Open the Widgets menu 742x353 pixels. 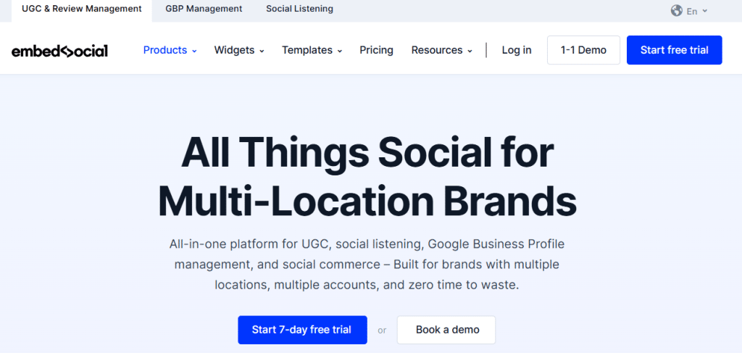click(234, 50)
